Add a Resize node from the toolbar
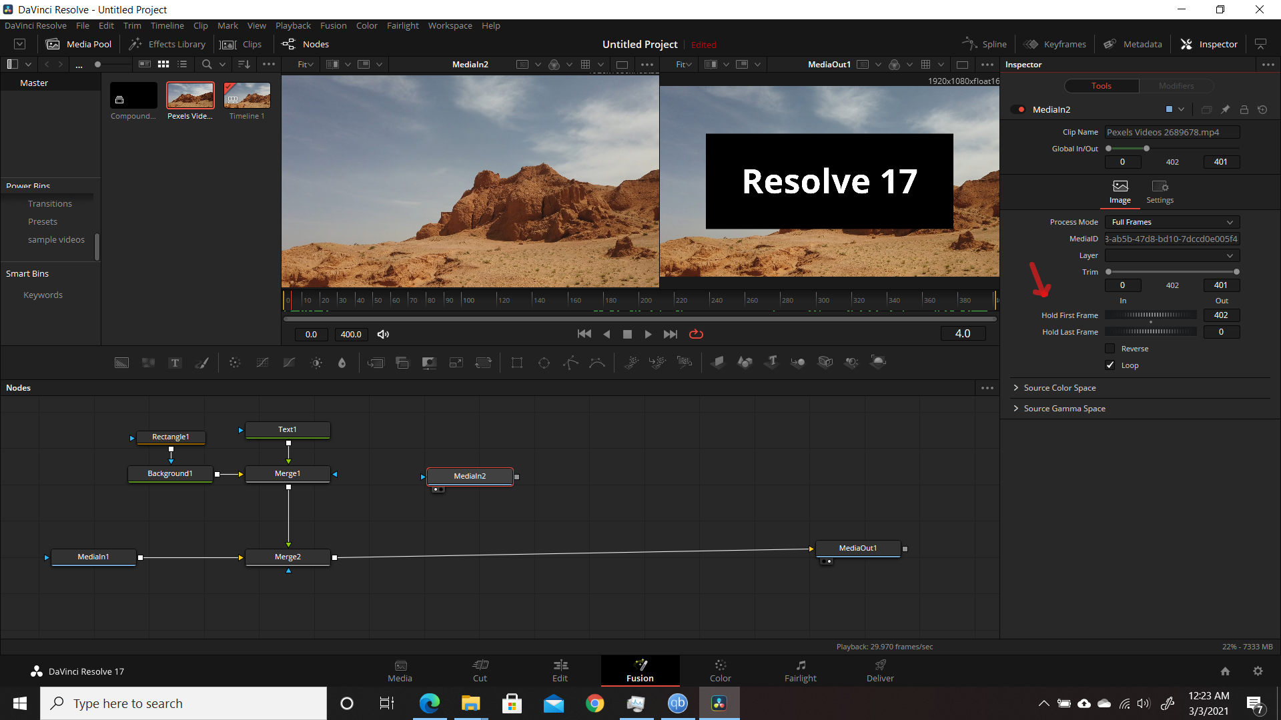The height and width of the screenshot is (720, 1281). [x=456, y=363]
